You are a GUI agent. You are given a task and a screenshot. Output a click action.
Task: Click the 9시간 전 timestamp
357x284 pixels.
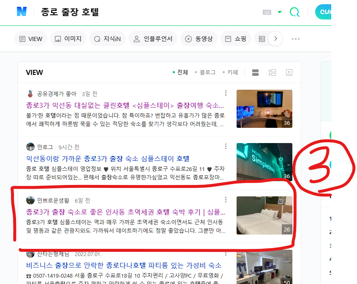pyautogui.click(x=69, y=147)
